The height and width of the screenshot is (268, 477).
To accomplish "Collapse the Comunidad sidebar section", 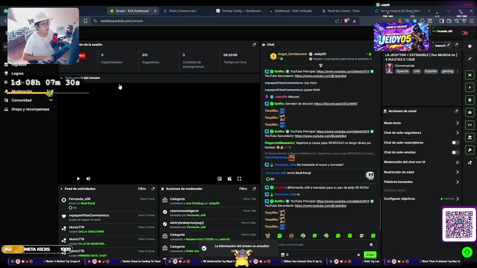I will pyautogui.click(x=51, y=100).
